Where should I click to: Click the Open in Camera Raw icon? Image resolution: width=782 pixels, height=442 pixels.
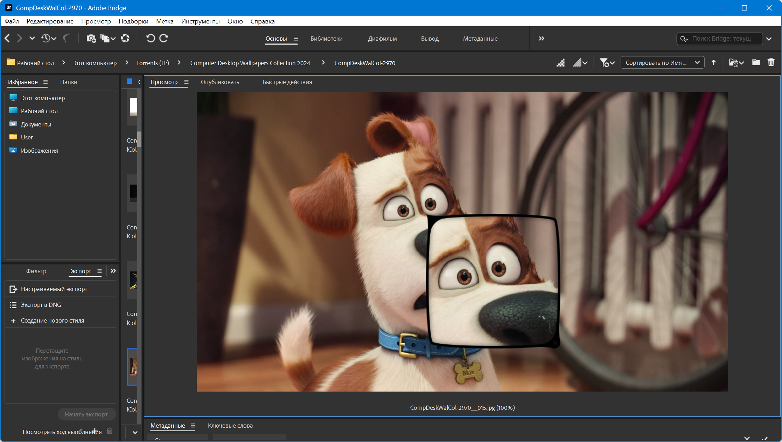pos(125,38)
